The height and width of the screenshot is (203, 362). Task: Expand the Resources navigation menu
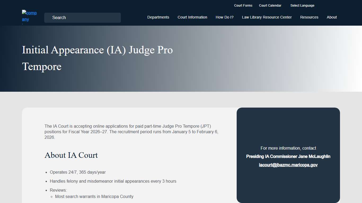tap(309, 17)
